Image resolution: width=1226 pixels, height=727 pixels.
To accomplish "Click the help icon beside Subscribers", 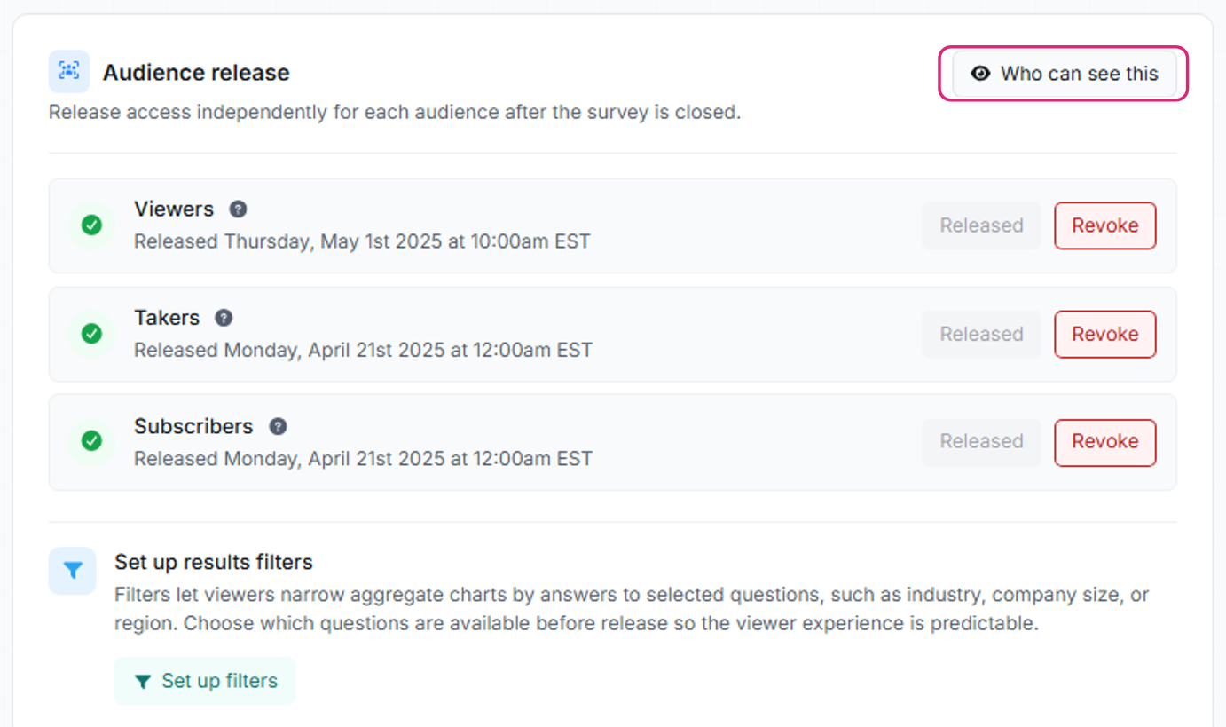I will [x=278, y=427].
